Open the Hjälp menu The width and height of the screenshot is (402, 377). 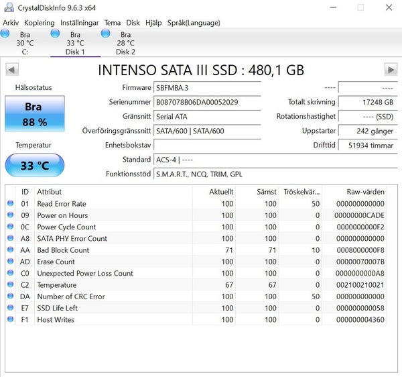coord(153,23)
